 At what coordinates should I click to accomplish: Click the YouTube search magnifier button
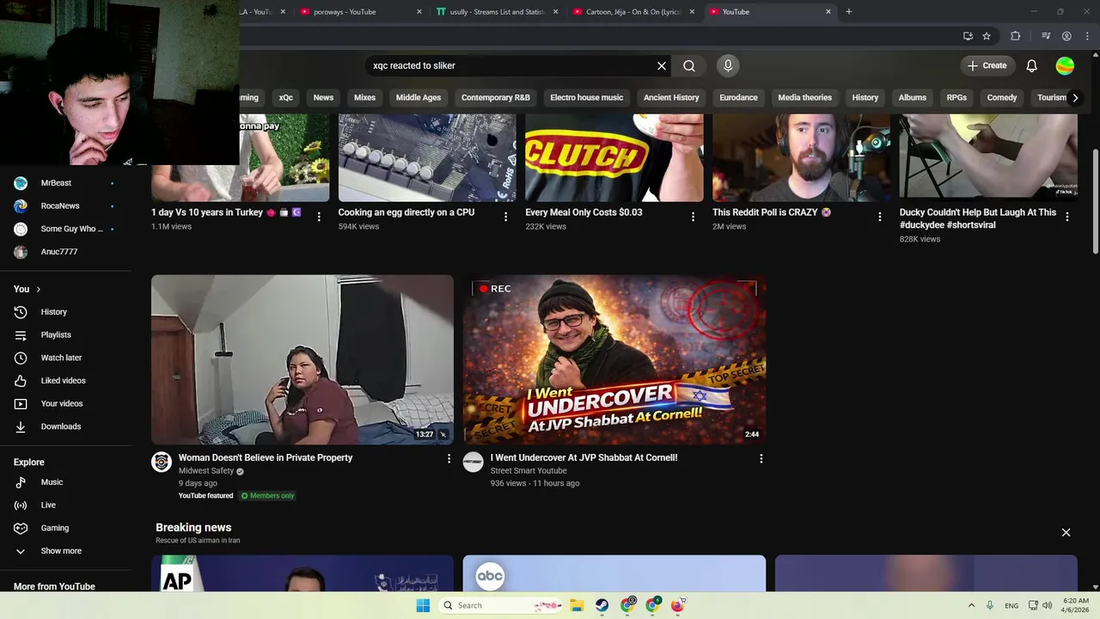click(689, 65)
